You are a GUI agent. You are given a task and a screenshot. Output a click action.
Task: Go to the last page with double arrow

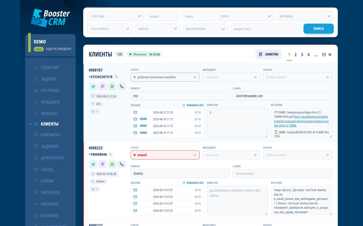pyautogui.click(x=330, y=54)
